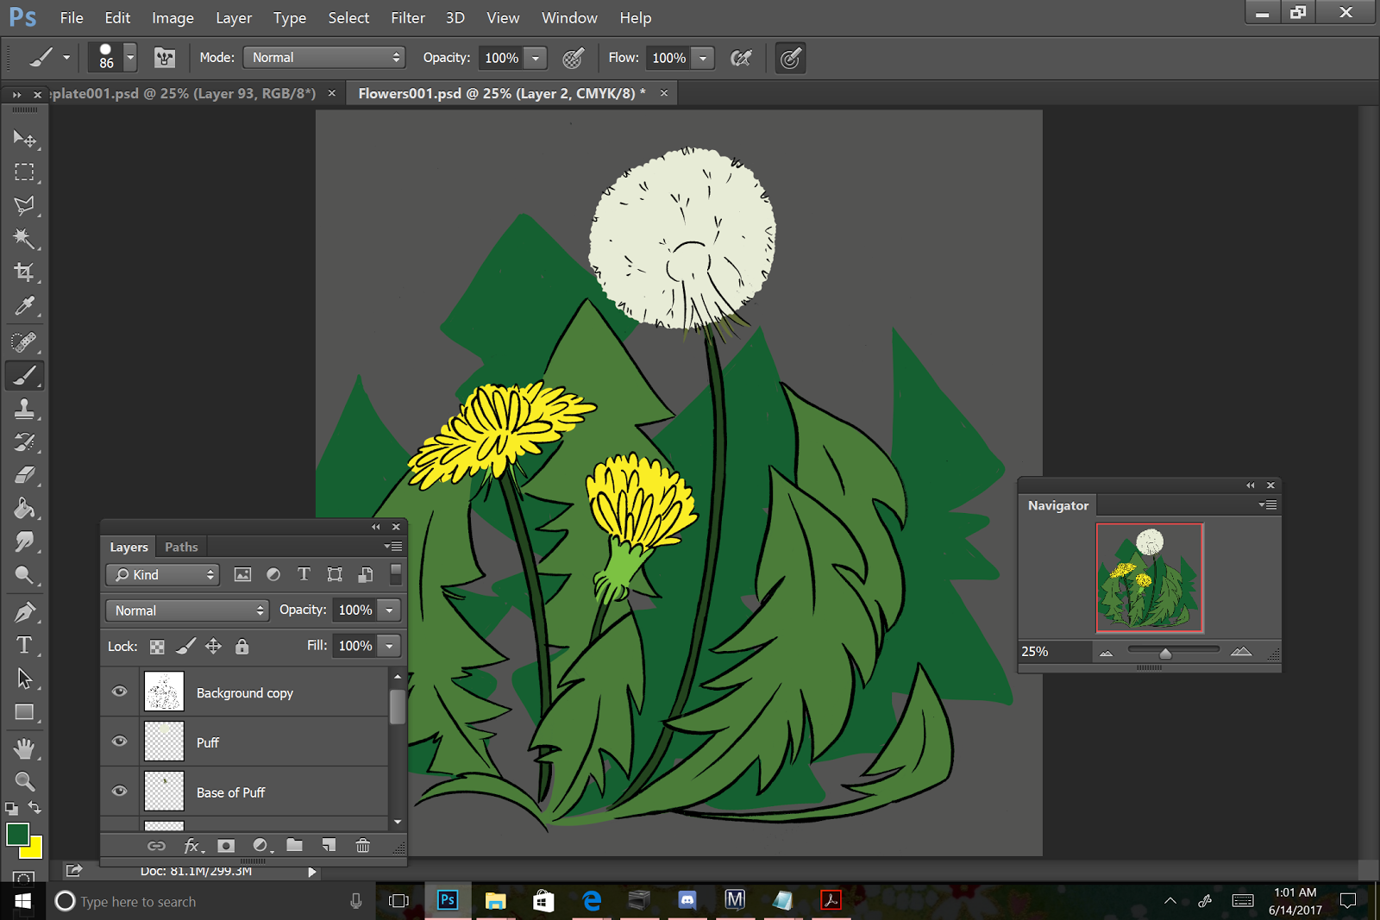Viewport: 1380px width, 920px height.
Task: Select the Magic Wand tool
Action: [x=24, y=239]
